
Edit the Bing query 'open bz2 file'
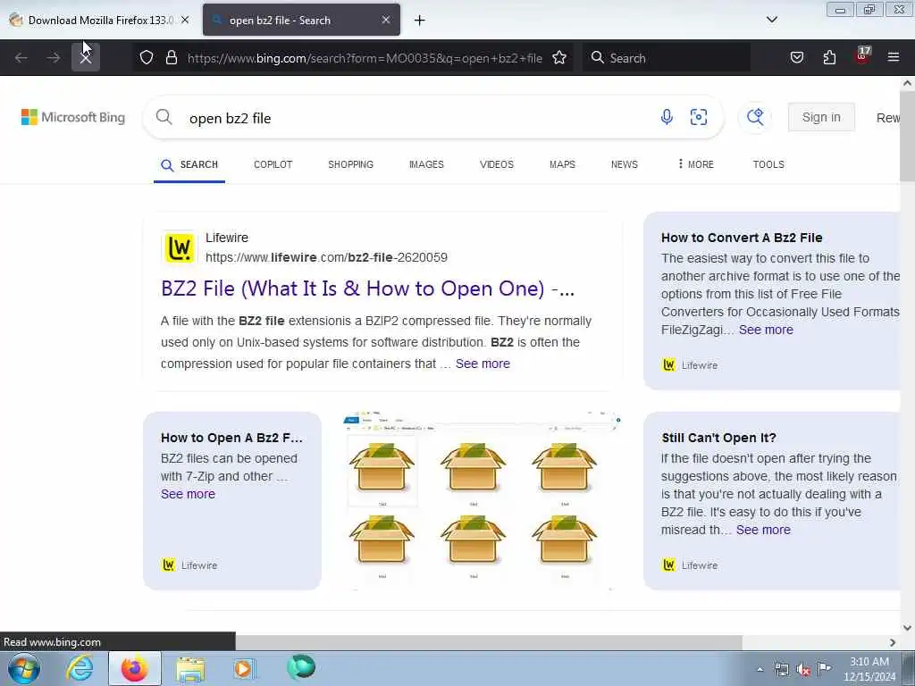(230, 119)
